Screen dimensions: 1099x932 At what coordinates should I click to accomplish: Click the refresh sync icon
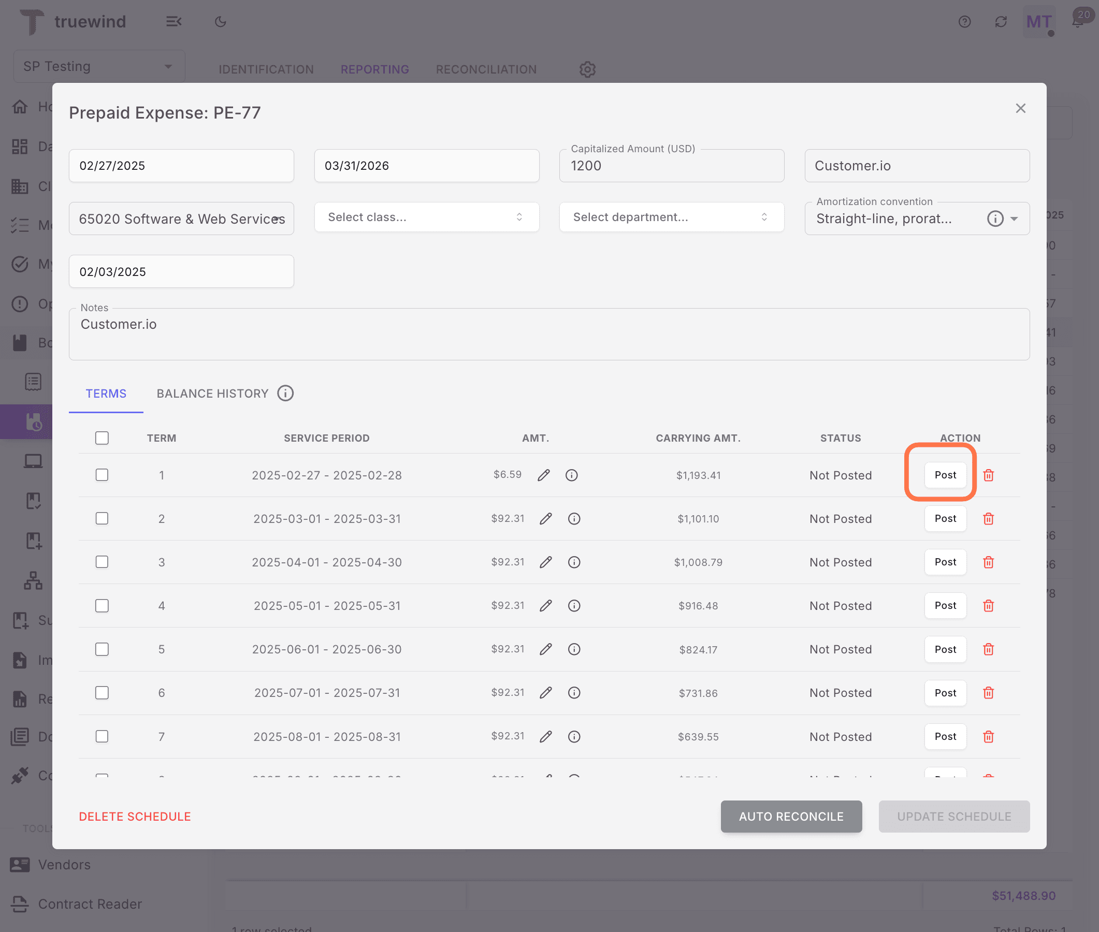click(1001, 22)
